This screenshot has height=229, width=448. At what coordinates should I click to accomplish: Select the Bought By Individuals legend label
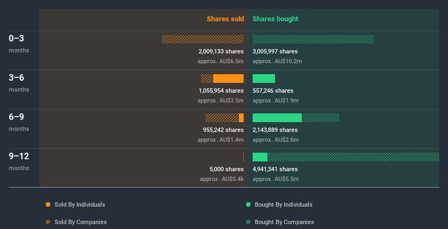283,204
